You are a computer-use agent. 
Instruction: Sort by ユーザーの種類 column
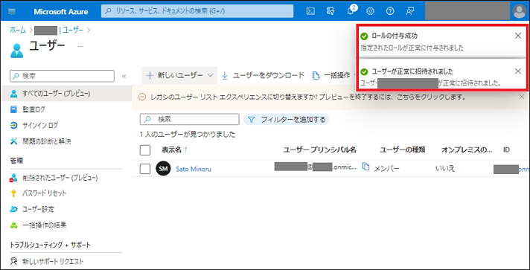402,150
